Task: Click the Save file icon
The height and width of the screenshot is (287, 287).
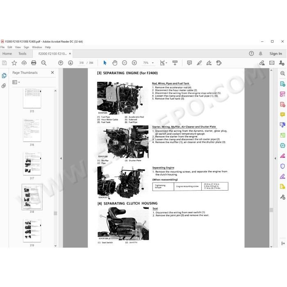Action: pyautogui.click(x=4, y=63)
